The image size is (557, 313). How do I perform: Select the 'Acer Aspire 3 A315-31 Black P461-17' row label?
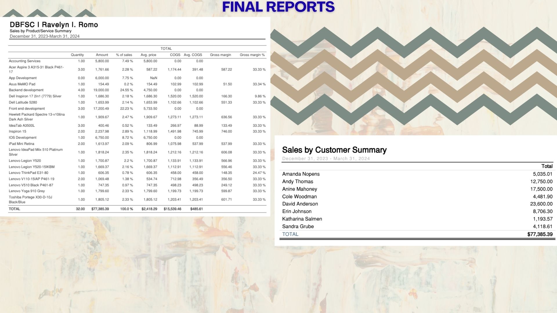[x=36, y=70]
